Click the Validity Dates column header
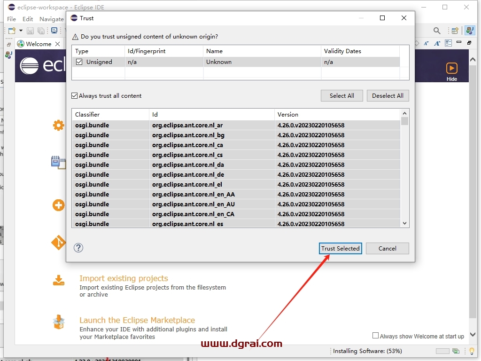481x361 pixels. click(x=360, y=51)
